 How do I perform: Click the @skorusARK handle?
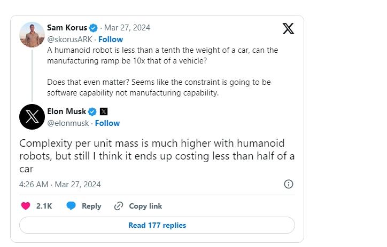(69, 39)
